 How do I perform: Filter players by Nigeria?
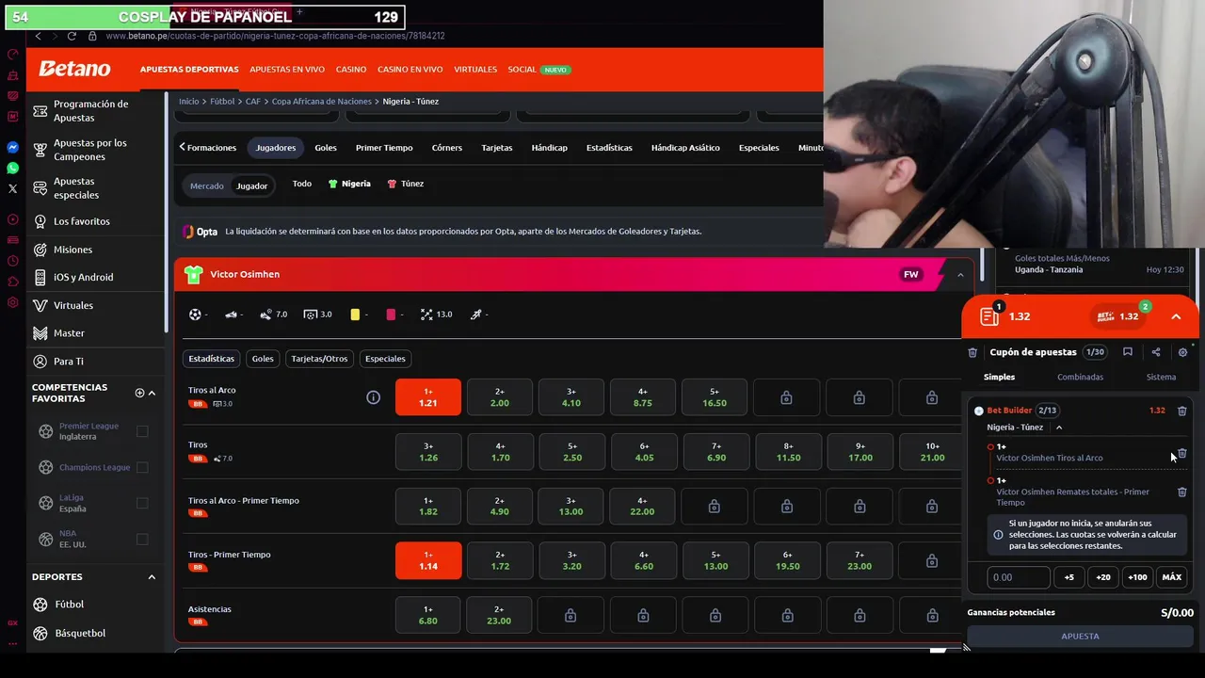point(349,184)
